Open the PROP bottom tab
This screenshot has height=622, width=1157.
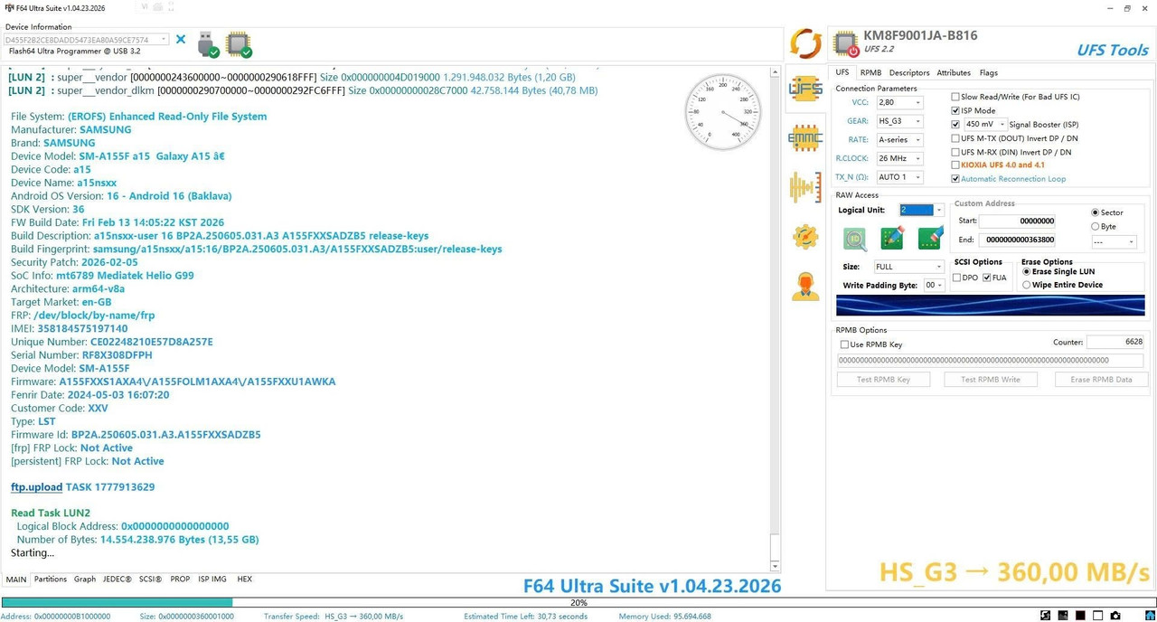point(180,579)
